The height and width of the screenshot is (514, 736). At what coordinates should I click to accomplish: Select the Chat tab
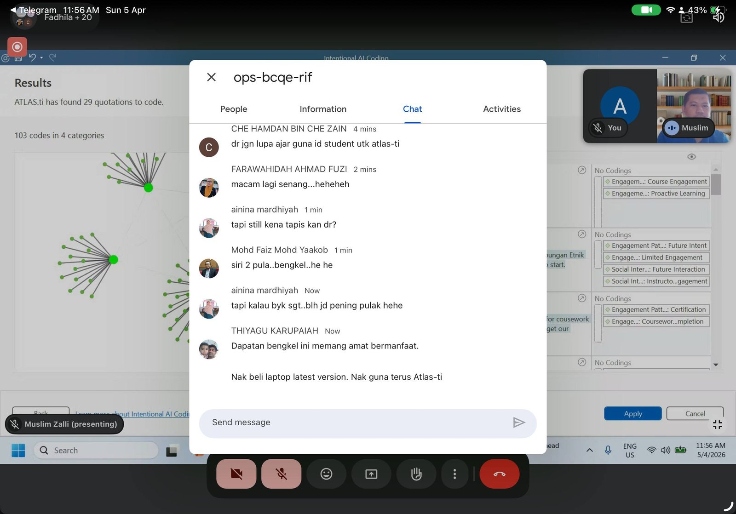tap(412, 109)
